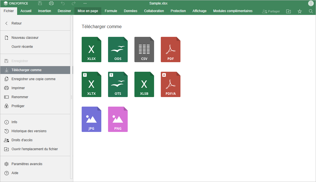This screenshot has height=182, width=316.
Task: Save the sheet as JPG image
Action: [91, 119]
